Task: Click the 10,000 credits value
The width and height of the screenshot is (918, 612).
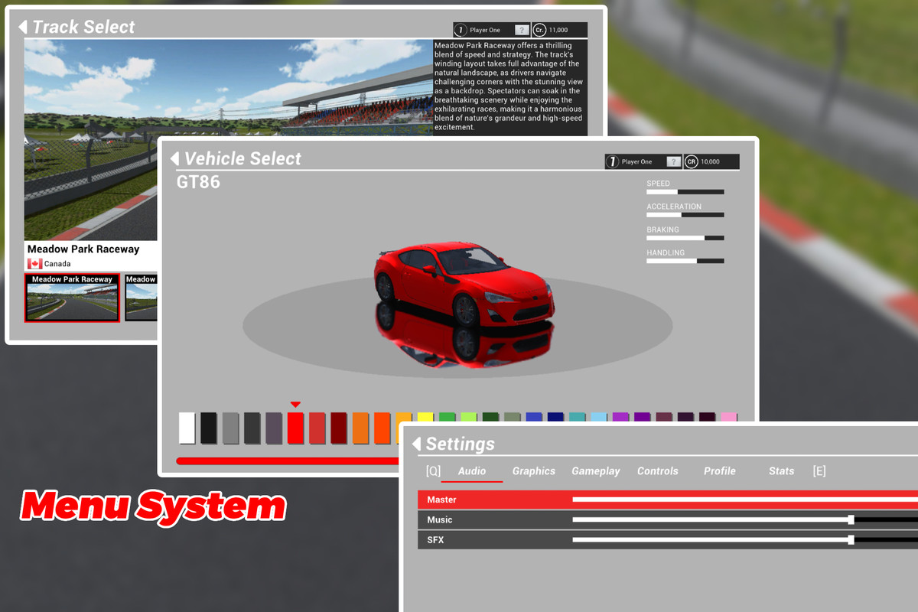Action: tap(711, 161)
